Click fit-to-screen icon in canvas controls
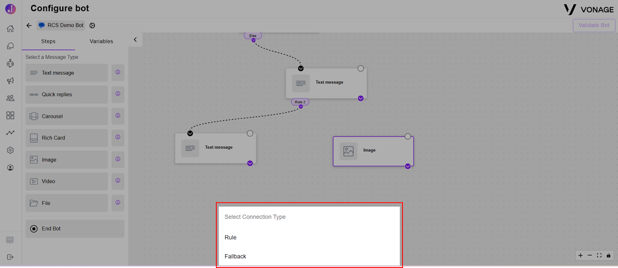Image resolution: width=618 pixels, height=268 pixels. click(599, 255)
